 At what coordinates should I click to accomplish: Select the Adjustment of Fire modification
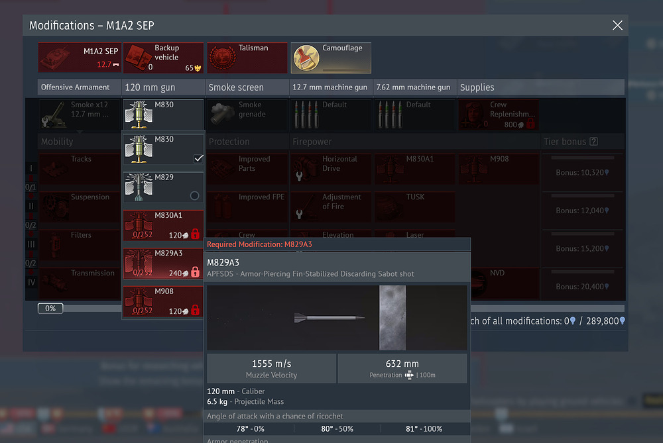click(331, 207)
